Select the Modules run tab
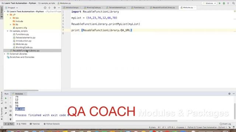The width and height of the screenshot is (236, 132). [x=19, y=94]
